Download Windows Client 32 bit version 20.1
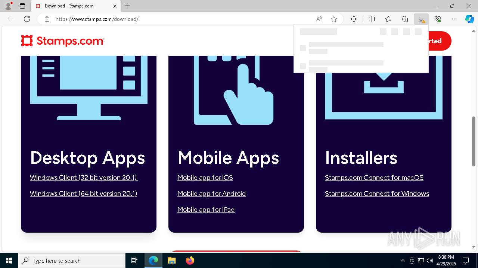The height and width of the screenshot is (268, 478). (84, 178)
